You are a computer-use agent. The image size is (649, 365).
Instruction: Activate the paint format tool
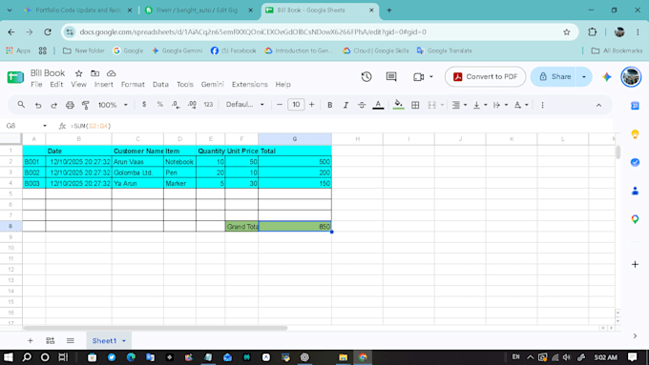86,105
